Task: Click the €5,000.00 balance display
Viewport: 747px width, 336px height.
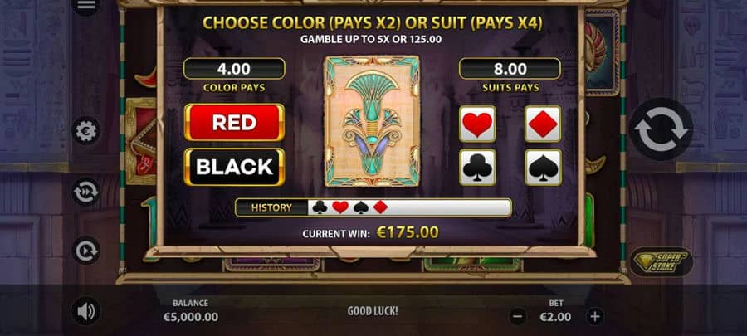Action: (x=191, y=317)
